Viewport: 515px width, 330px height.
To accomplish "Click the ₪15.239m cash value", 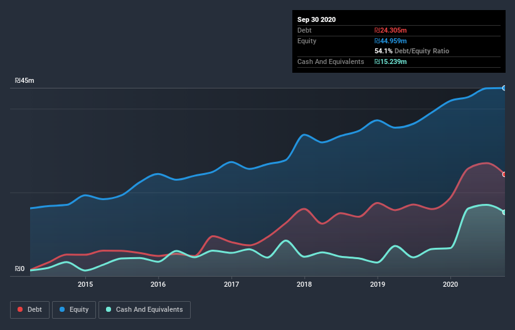I will click(391, 61).
